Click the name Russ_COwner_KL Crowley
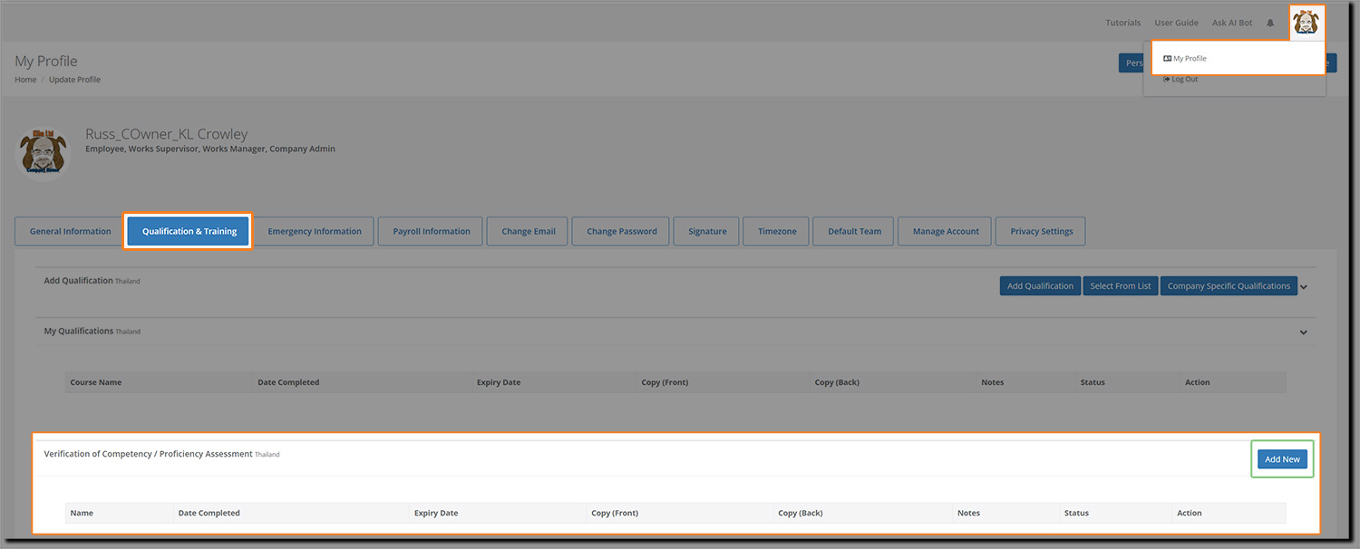 [167, 134]
